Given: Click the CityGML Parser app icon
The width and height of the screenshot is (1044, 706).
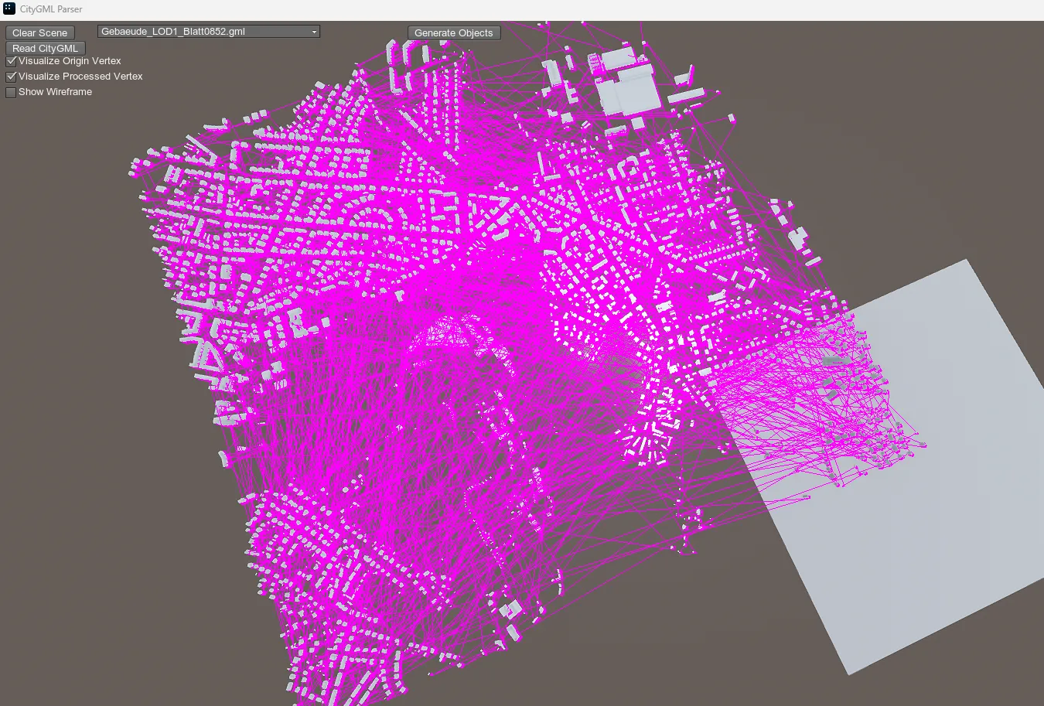Looking at the screenshot, I should pos(9,9).
